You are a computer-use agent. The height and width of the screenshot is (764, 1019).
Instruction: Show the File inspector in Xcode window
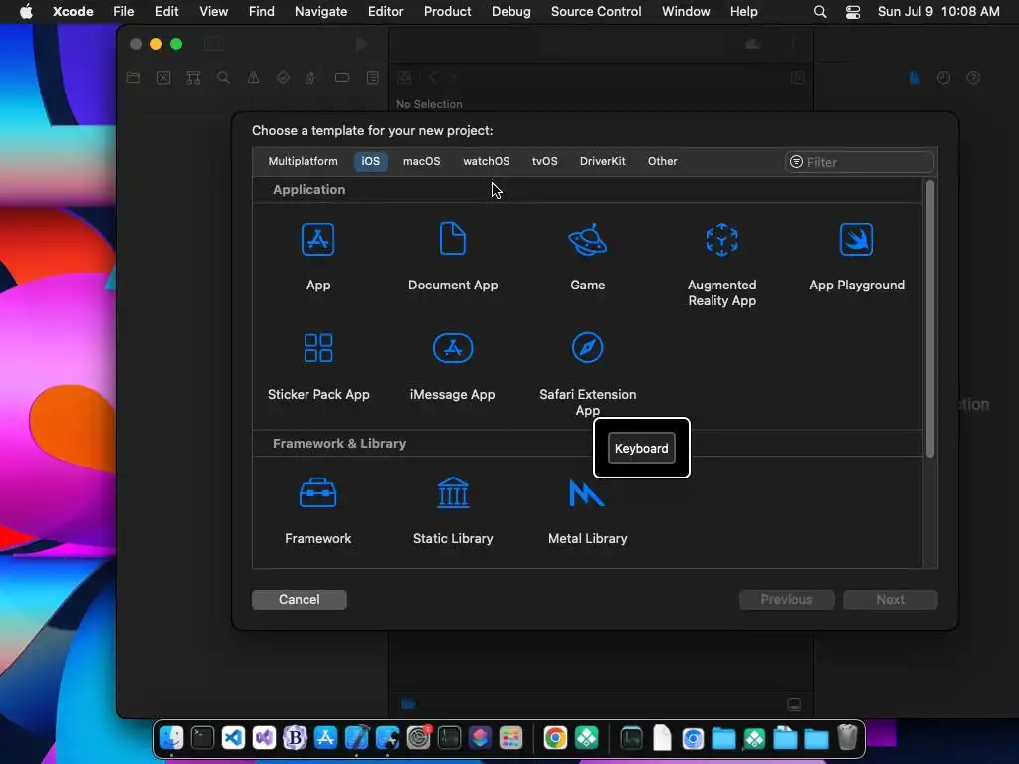pos(915,78)
